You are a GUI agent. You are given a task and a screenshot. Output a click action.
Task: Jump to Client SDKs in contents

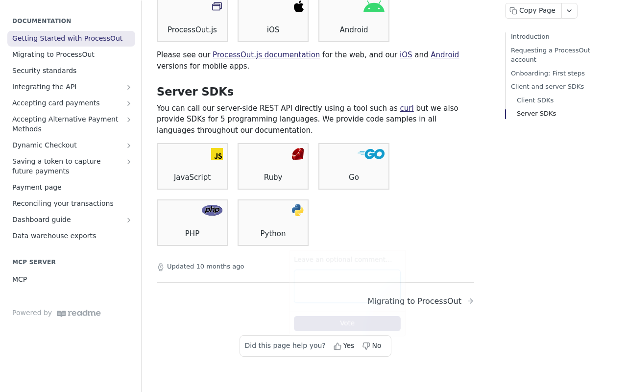(535, 100)
